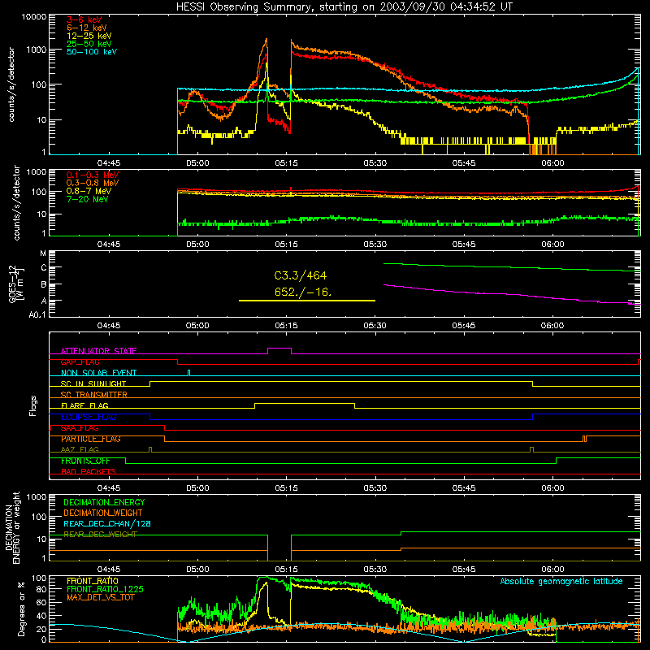Click the 05:15 tick under the Flags panel
The image size is (650, 650).
[x=287, y=488]
